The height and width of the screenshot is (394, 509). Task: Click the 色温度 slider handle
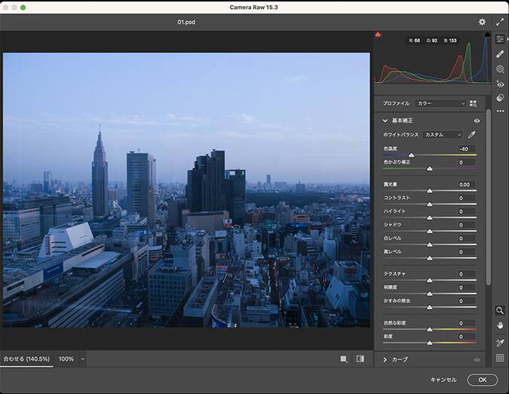412,155
